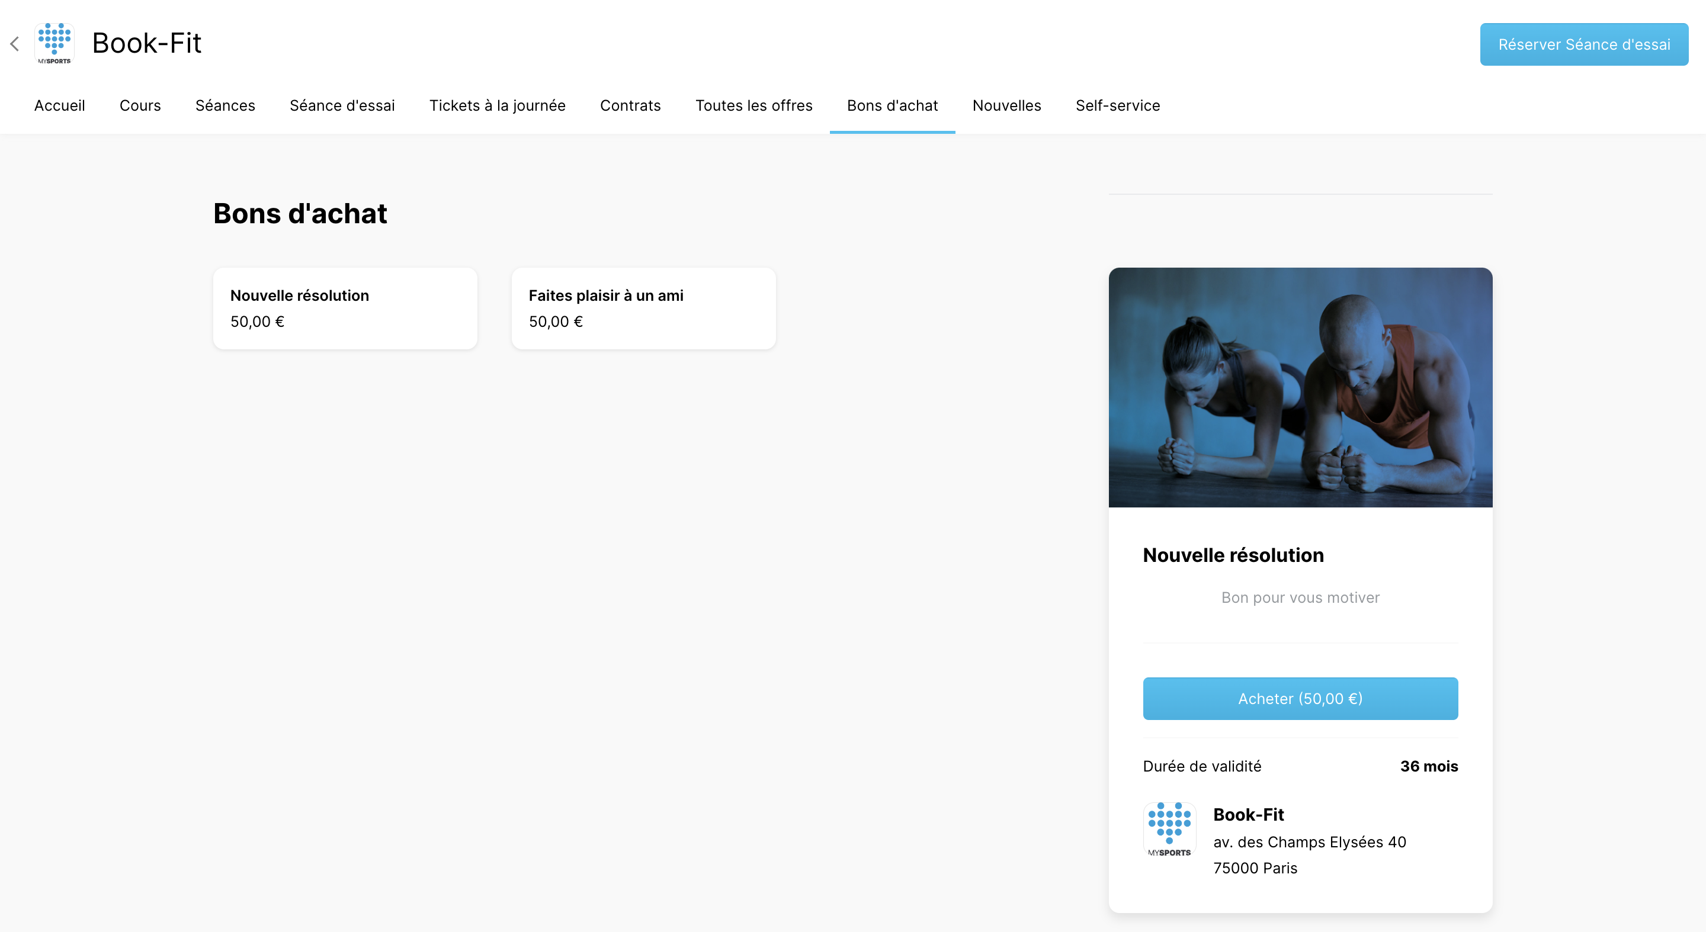Select the Faites plaisir à un ami card
The width and height of the screenshot is (1706, 932).
pyautogui.click(x=644, y=308)
